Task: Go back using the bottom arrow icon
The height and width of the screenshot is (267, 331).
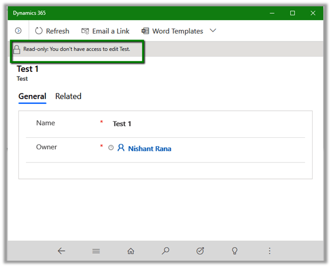Action: tap(61, 251)
